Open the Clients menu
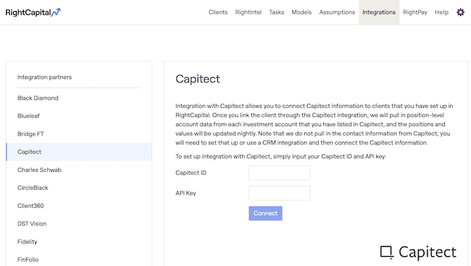This screenshot has height=266, width=471. tap(218, 12)
